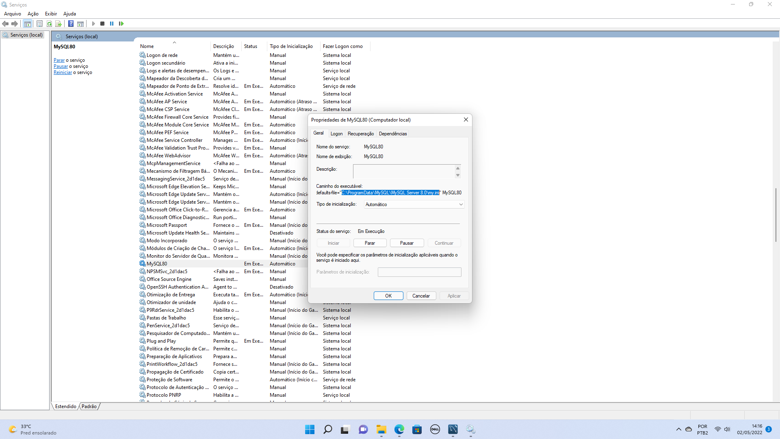Image resolution: width=780 pixels, height=439 pixels.
Task: Switch to the Estendido view tab
Action: point(65,406)
